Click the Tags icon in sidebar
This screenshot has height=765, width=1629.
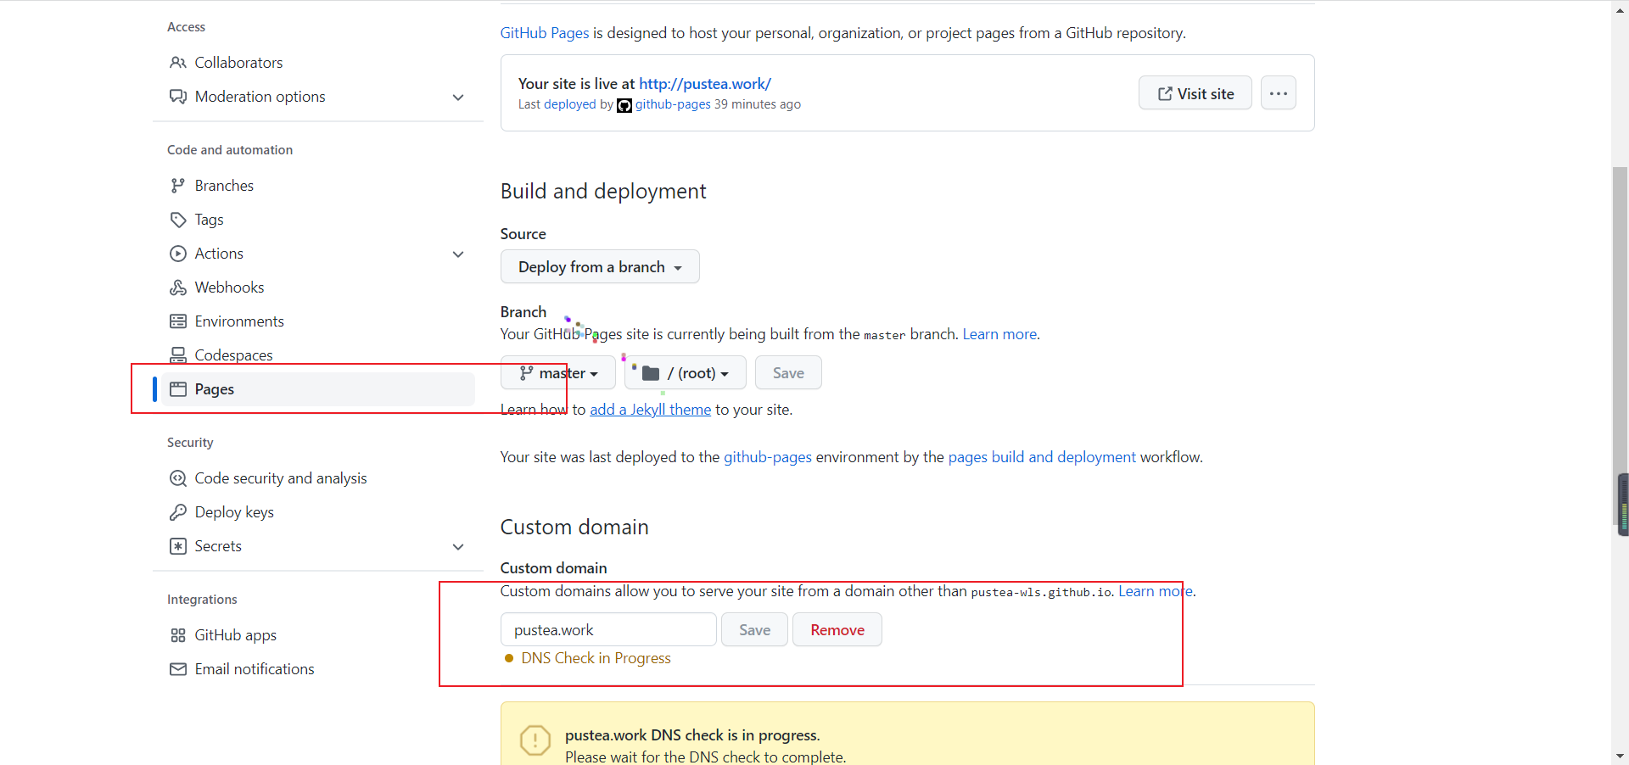pos(177,220)
